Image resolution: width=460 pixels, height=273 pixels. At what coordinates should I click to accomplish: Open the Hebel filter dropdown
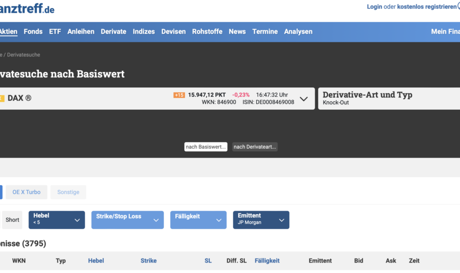pos(56,220)
